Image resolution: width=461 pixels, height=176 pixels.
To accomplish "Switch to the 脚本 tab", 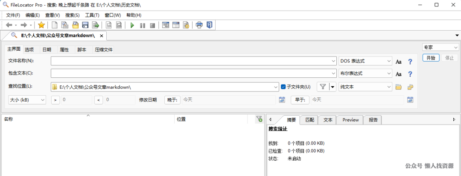I will (82, 50).
